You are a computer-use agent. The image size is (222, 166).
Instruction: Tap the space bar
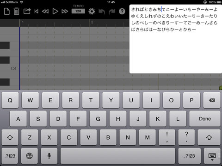(118, 156)
